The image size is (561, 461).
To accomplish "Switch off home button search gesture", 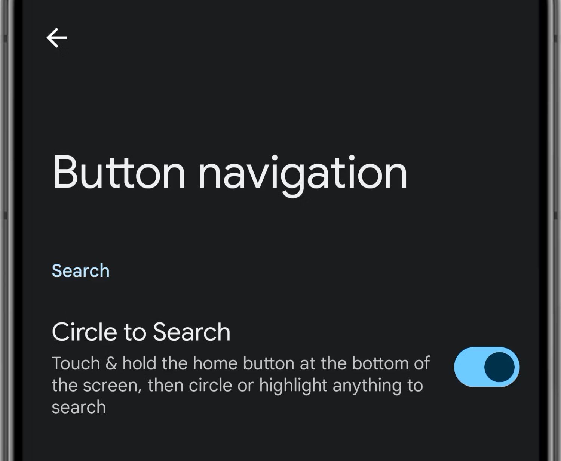I will click(x=486, y=367).
